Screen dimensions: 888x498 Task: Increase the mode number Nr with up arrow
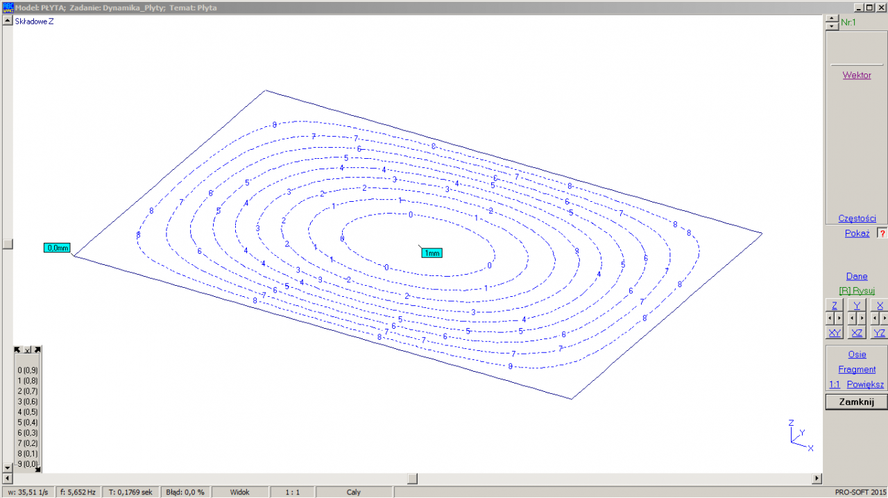click(832, 19)
